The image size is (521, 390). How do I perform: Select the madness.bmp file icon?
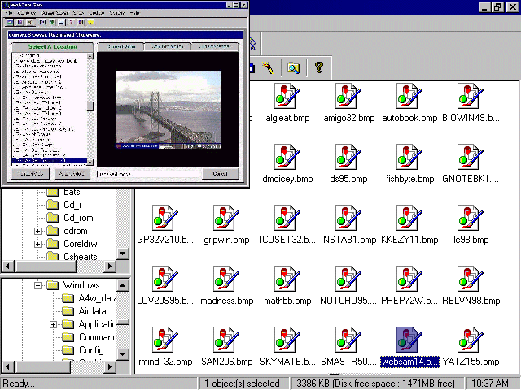(224, 280)
